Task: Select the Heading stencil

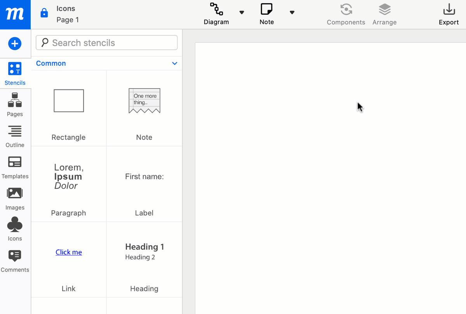Action: tap(144, 259)
